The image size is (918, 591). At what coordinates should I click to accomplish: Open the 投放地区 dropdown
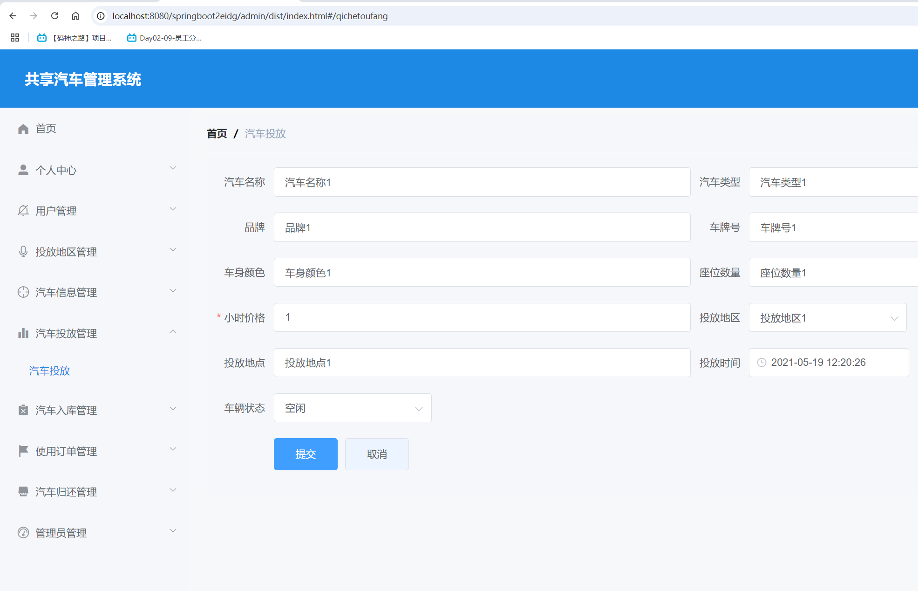click(x=827, y=318)
